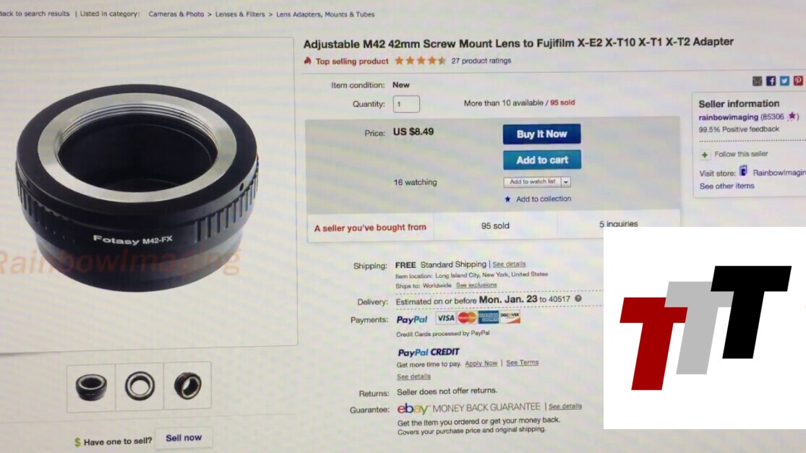Select the second adapter thumbnail showing ring front

(140, 386)
